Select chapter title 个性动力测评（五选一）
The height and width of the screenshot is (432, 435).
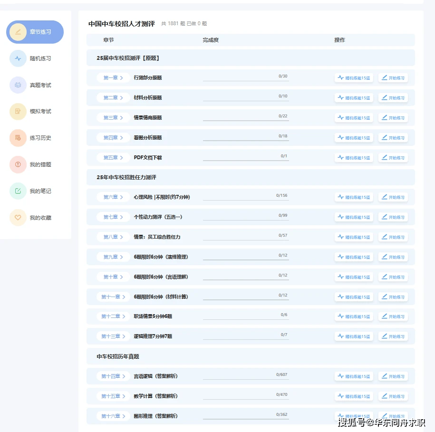tap(158, 217)
